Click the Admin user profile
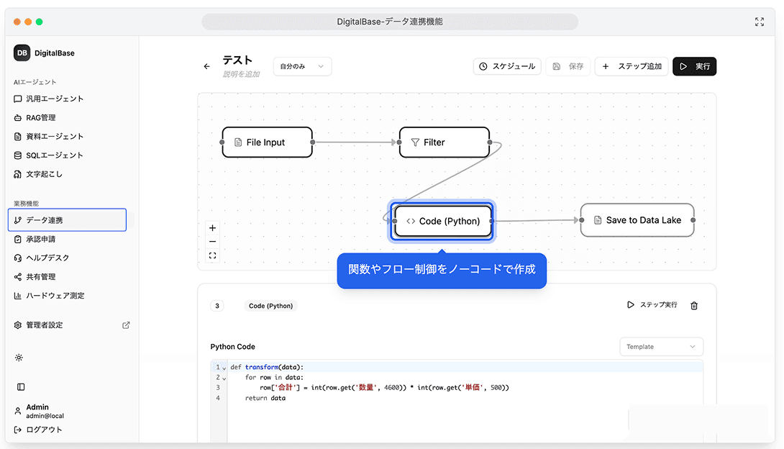Viewport: 784px width, 449px height. (39, 411)
